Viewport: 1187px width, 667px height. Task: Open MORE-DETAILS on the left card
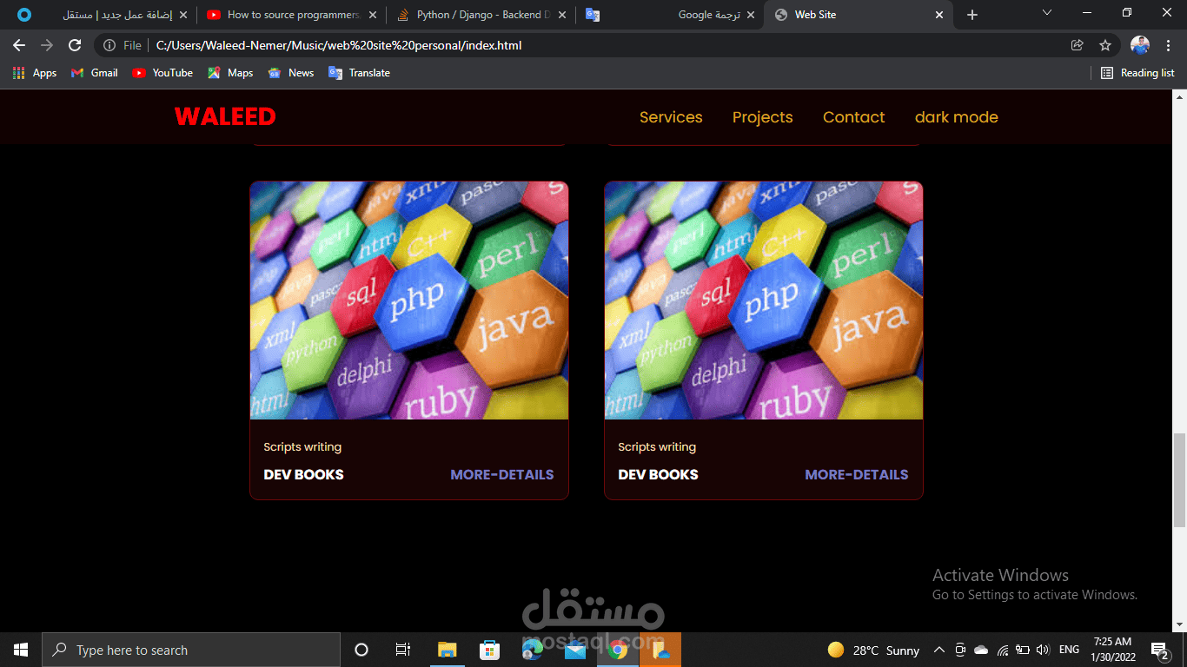pyautogui.click(x=502, y=474)
